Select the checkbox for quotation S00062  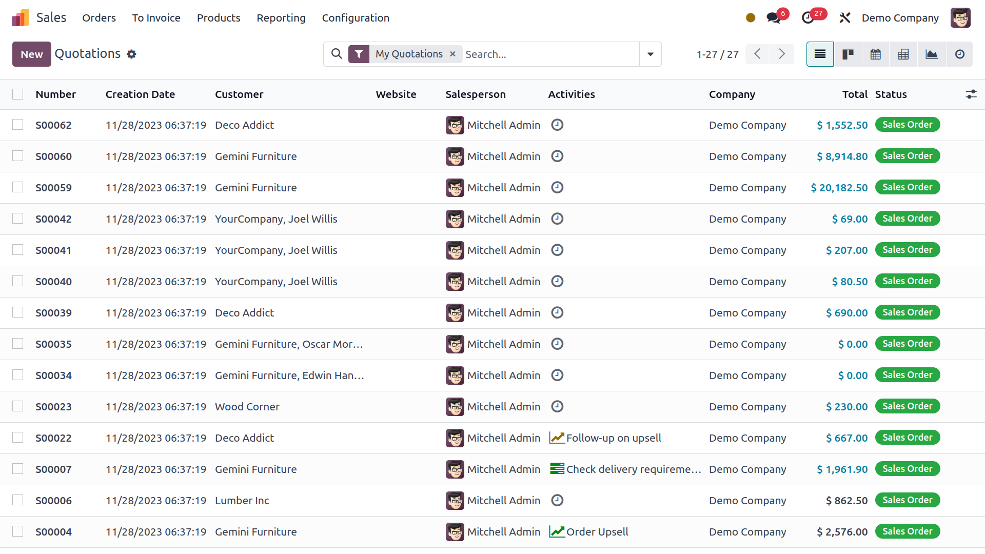[x=18, y=124]
